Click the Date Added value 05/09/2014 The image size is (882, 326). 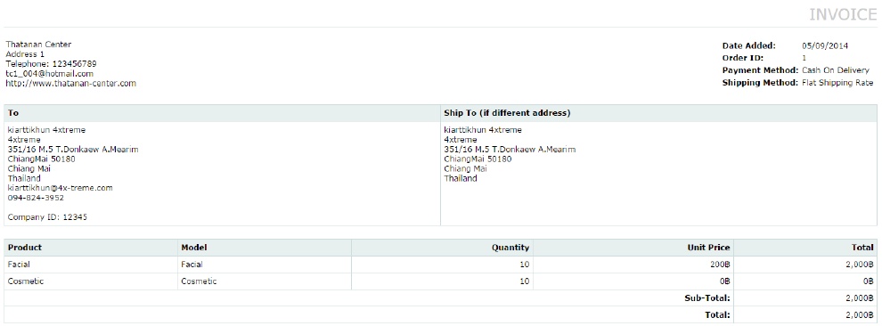point(825,46)
